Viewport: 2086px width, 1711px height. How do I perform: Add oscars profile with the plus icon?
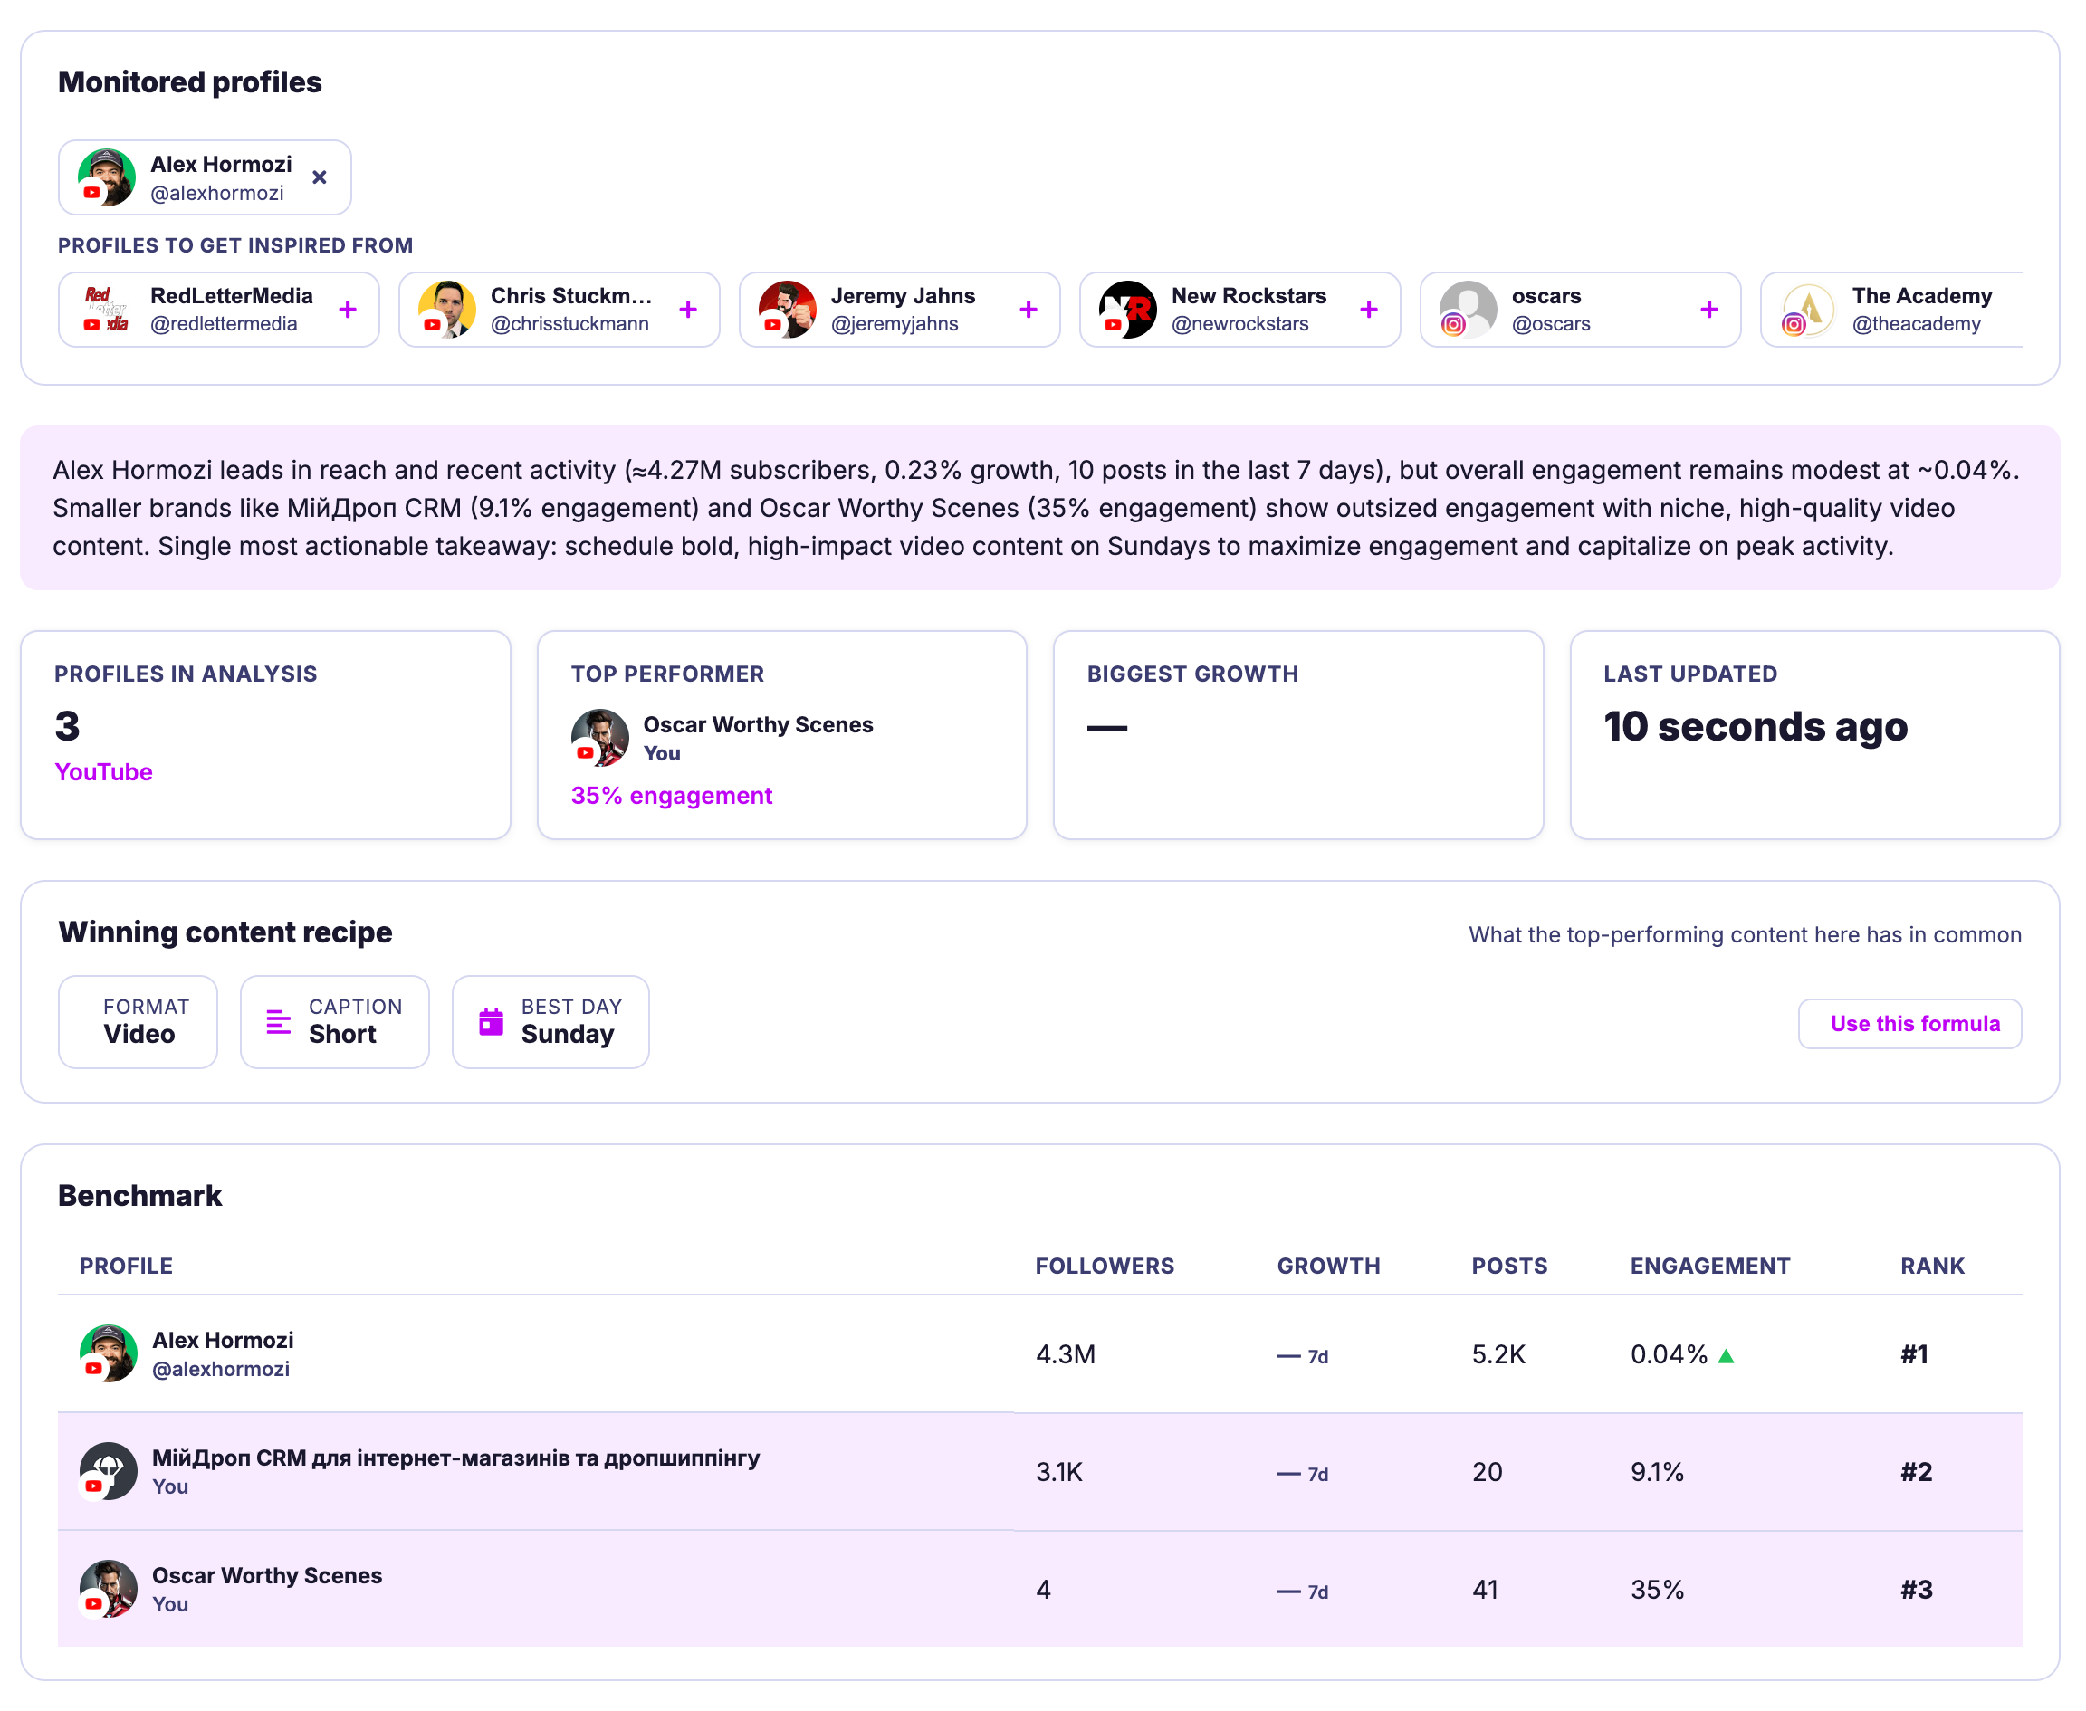pyautogui.click(x=1709, y=310)
